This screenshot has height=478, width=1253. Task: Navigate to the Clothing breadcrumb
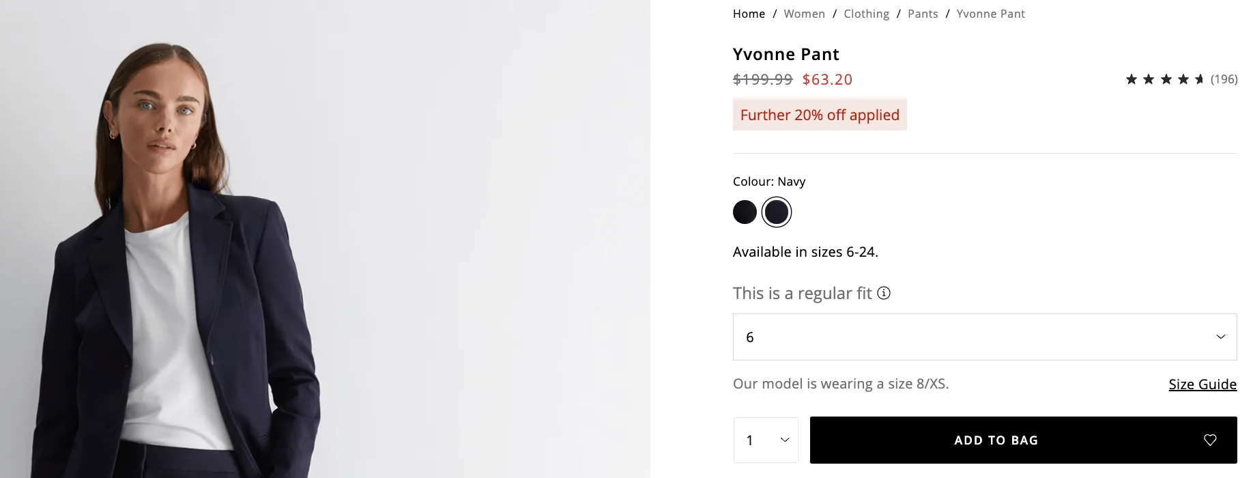click(x=866, y=14)
